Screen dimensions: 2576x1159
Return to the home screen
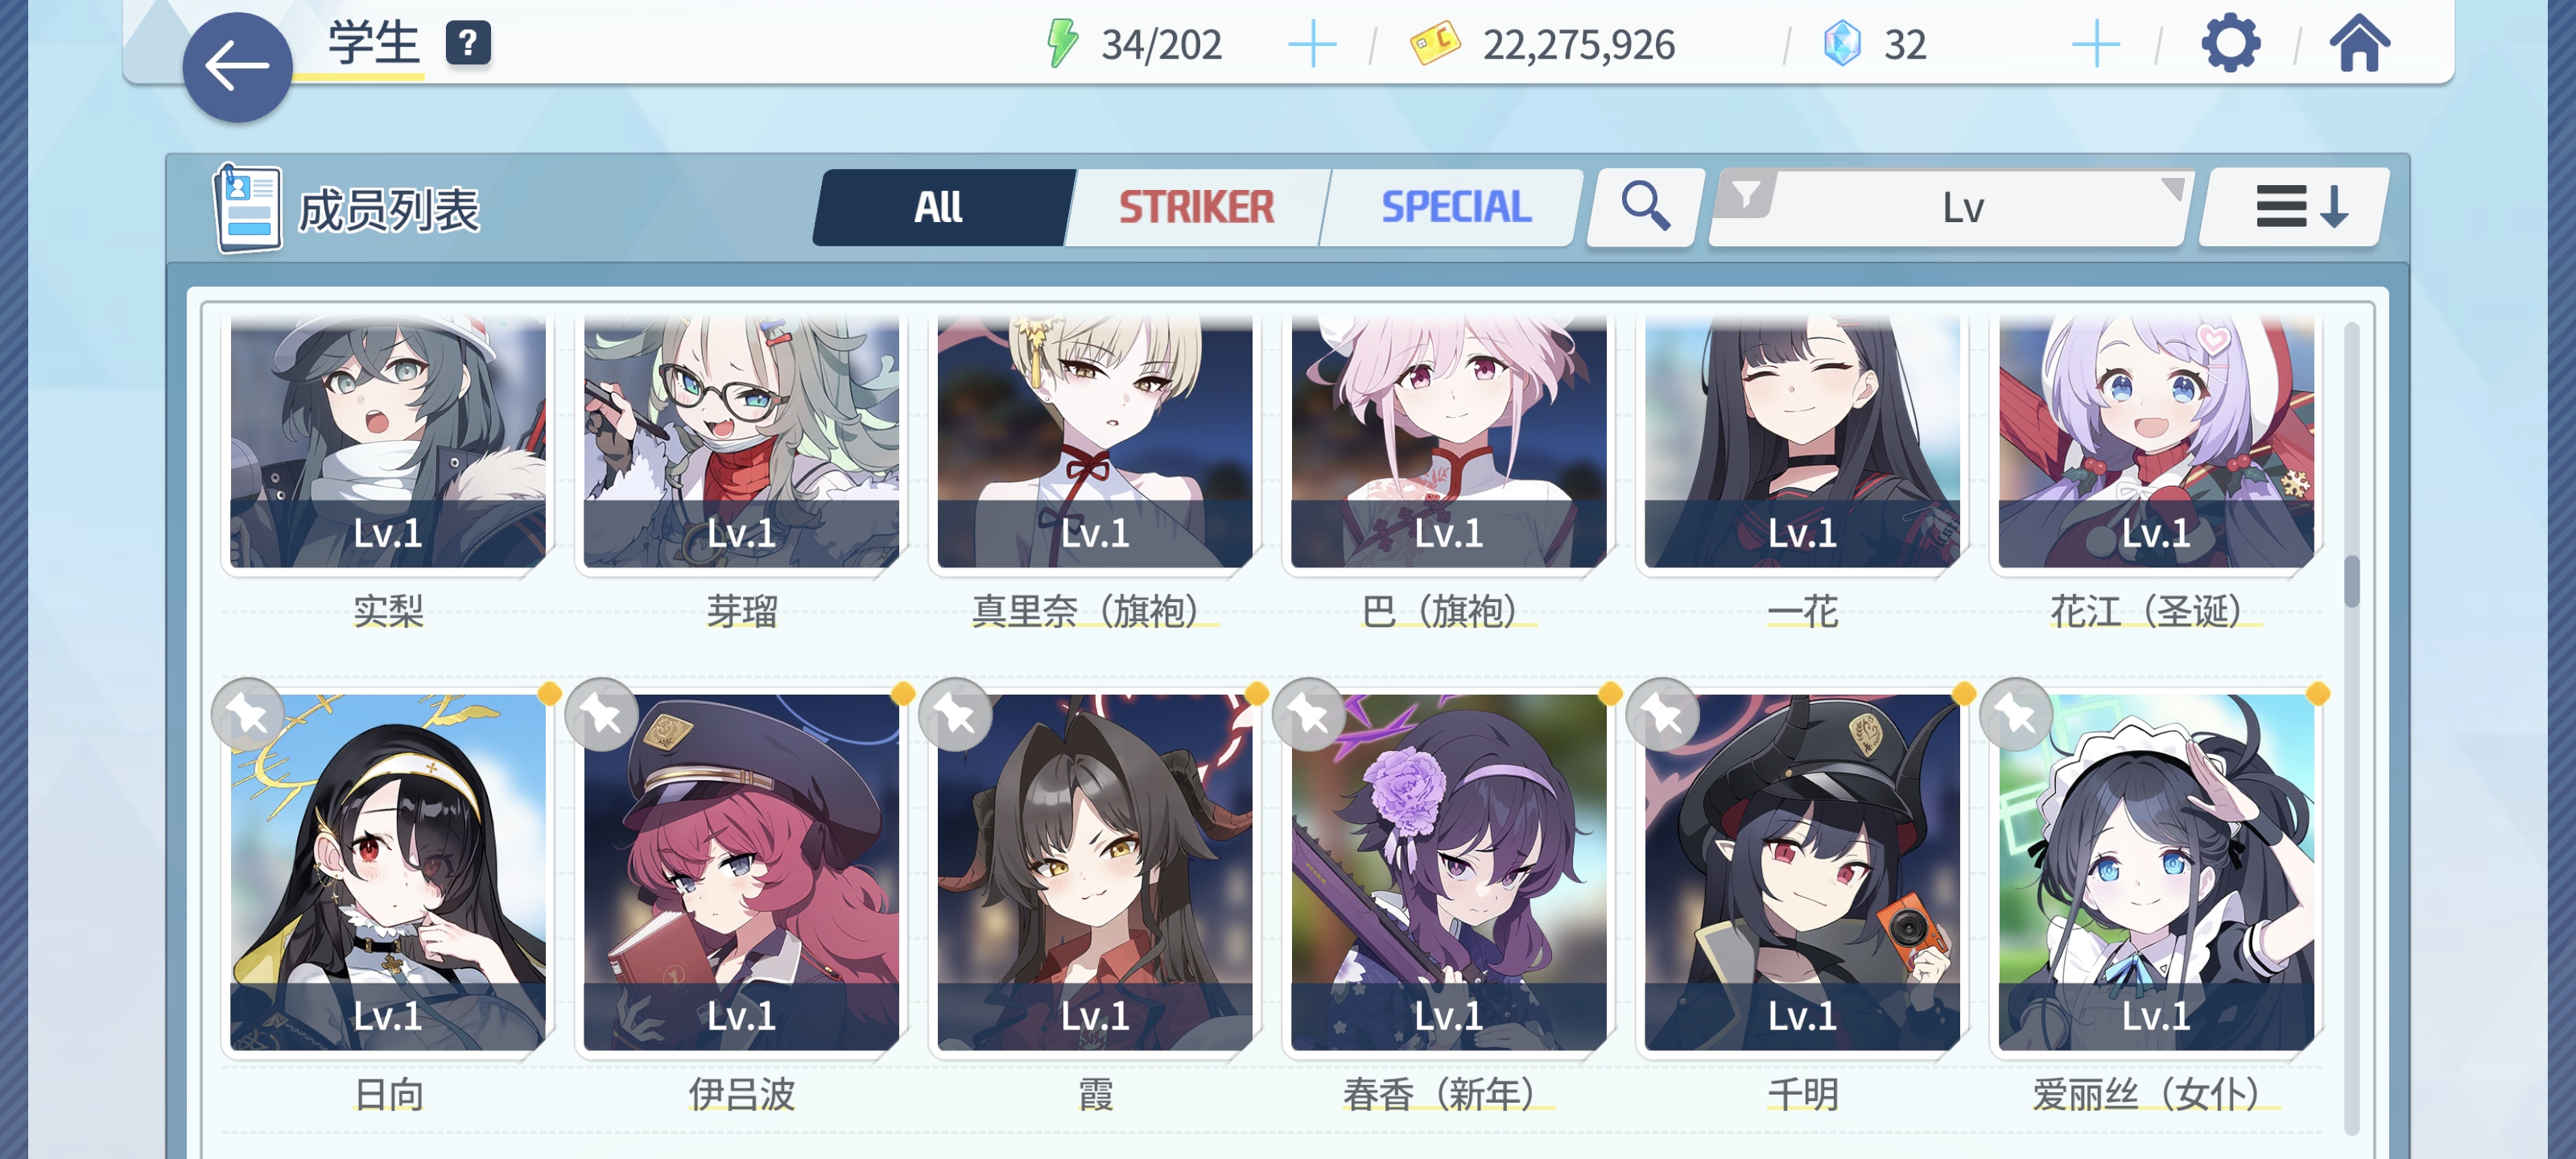click(x=2359, y=44)
